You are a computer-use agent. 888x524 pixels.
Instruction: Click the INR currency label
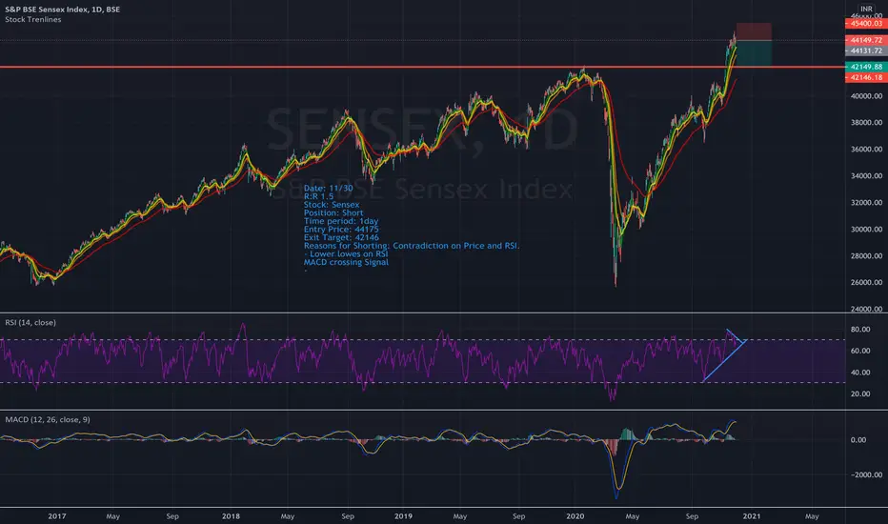point(866,9)
